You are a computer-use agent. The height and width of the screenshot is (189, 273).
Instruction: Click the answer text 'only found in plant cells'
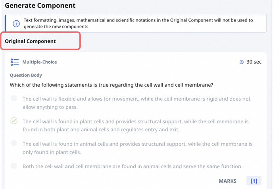pos(54,152)
